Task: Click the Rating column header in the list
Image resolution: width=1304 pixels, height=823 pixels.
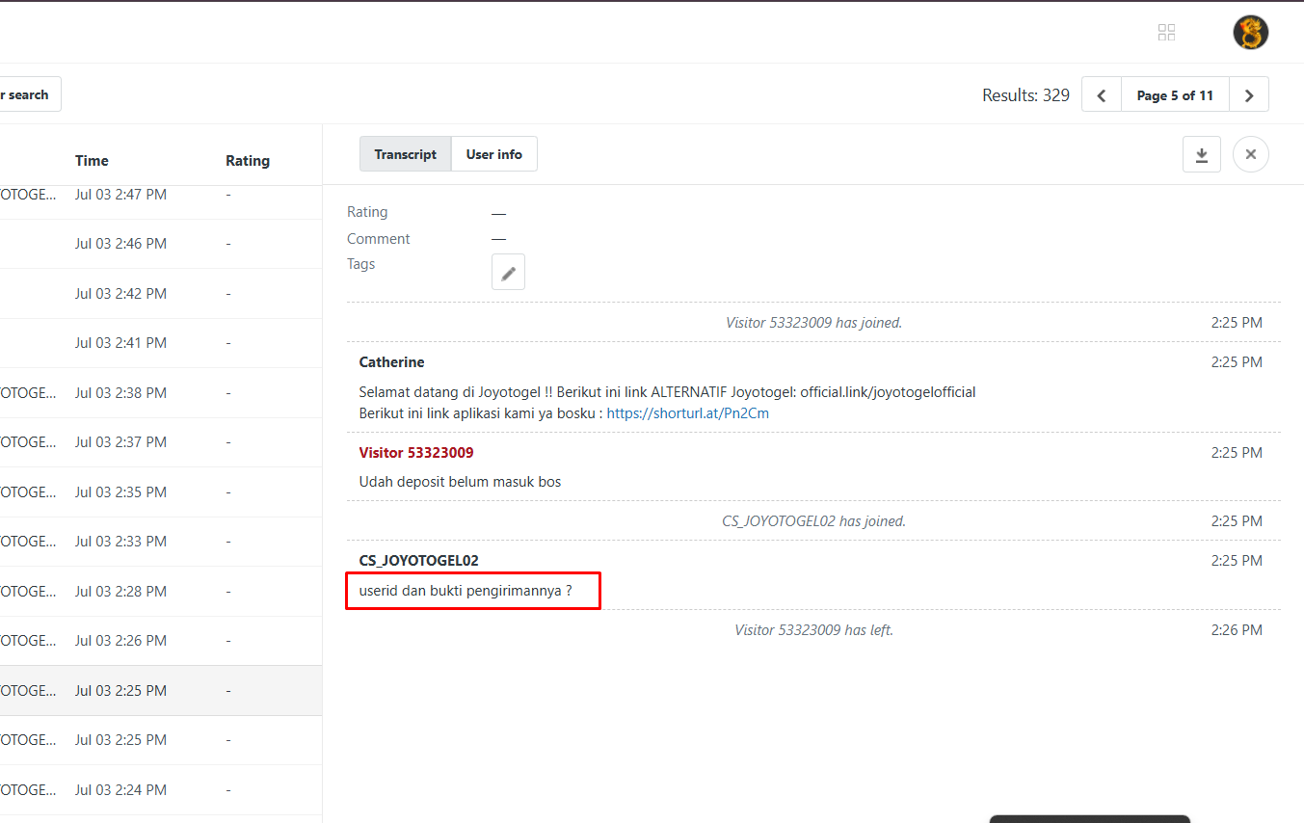Action: 248,160
